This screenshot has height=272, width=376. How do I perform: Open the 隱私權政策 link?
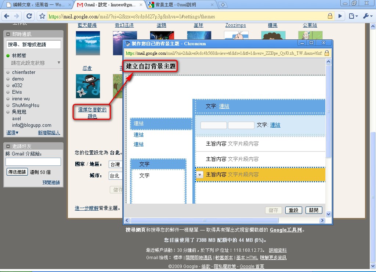[225, 266]
